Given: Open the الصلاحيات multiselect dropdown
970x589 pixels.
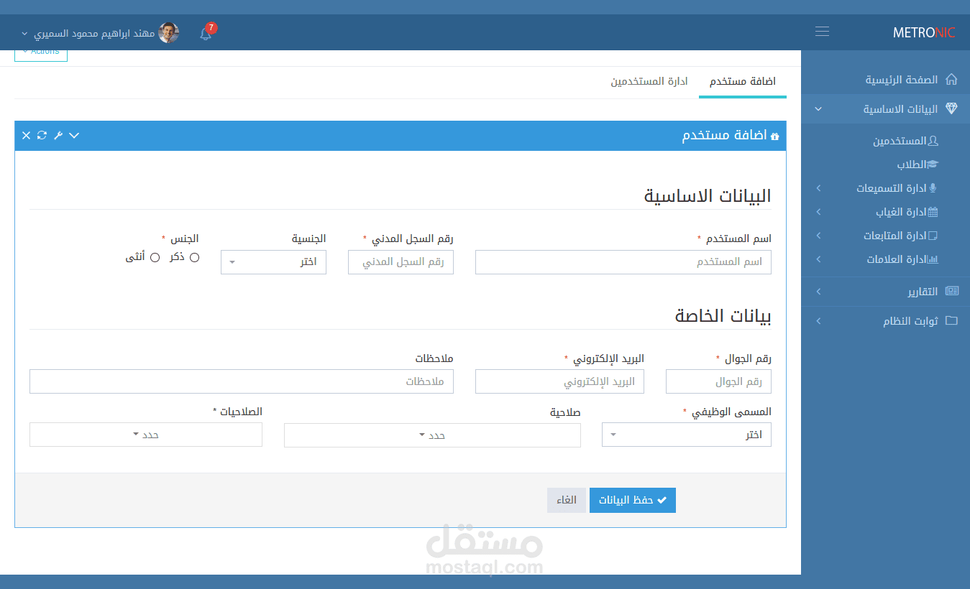Looking at the screenshot, I should click(x=146, y=435).
